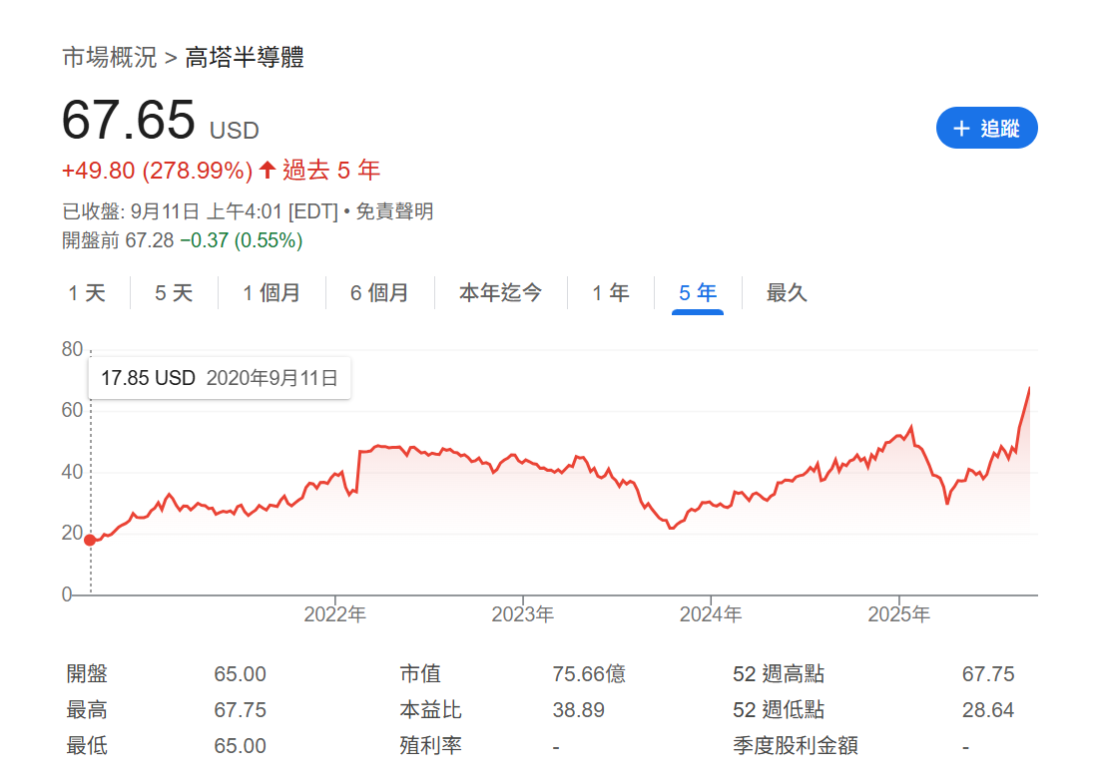This screenshot has width=1099, height=782.
Task: Open the 免責聲明 disclaimer link
Action: coord(394,211)
